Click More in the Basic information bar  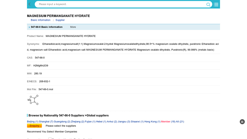(73, 27)
